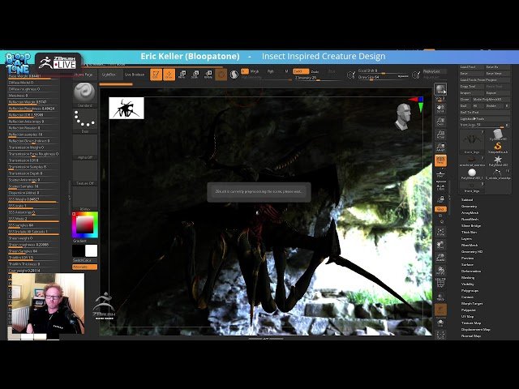Image resolution: width=519 pixels, height=389 pixels.
Task: Select the SimpleBrush tool icon
Action: 497,146
